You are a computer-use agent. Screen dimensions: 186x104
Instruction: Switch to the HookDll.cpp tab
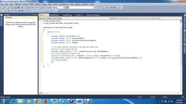coord(67,15)
